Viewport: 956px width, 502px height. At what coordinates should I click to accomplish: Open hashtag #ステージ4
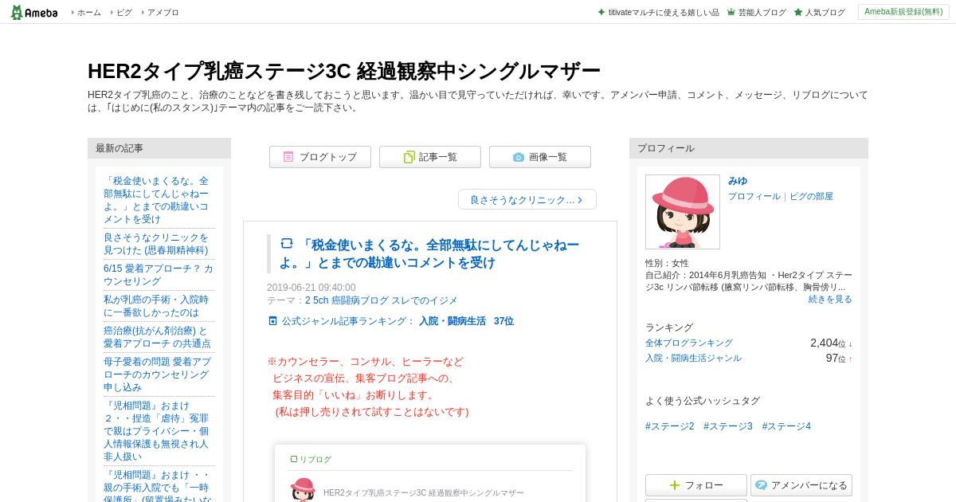coord(786,426)
